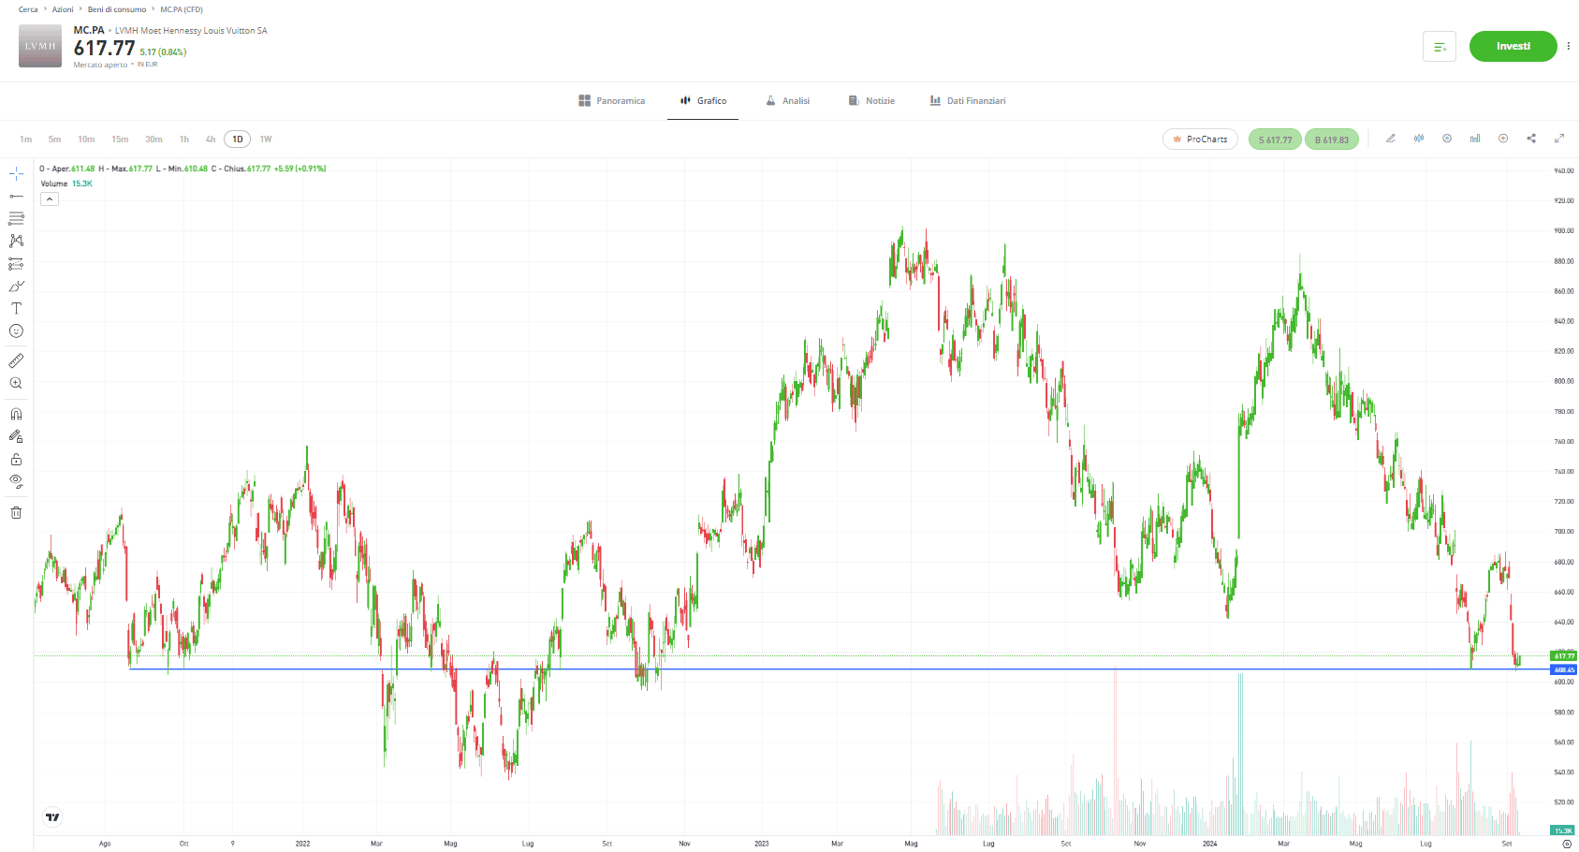Image resolution: width=1579 pixels, height=852 pixels.
Task: Click the S 617.77 sell button
Action: pos(1275,140)
